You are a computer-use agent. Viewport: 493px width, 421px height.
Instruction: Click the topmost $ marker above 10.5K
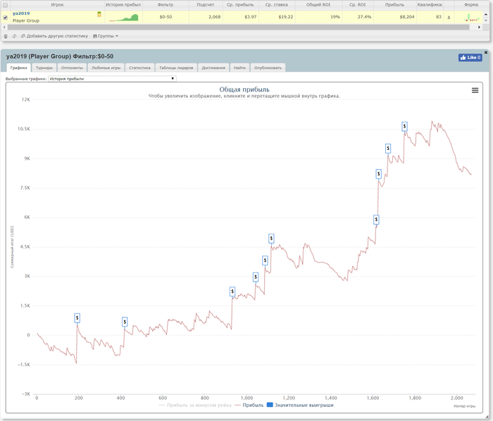tap(404, 126)
